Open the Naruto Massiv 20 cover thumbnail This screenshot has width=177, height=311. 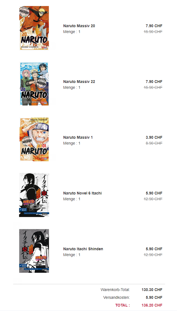[x=34, y=28]
